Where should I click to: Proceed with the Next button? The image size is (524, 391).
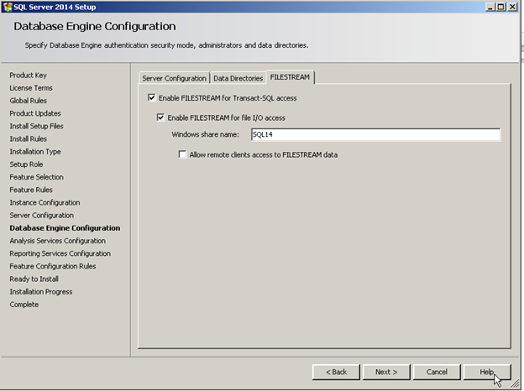pos(386,372)
